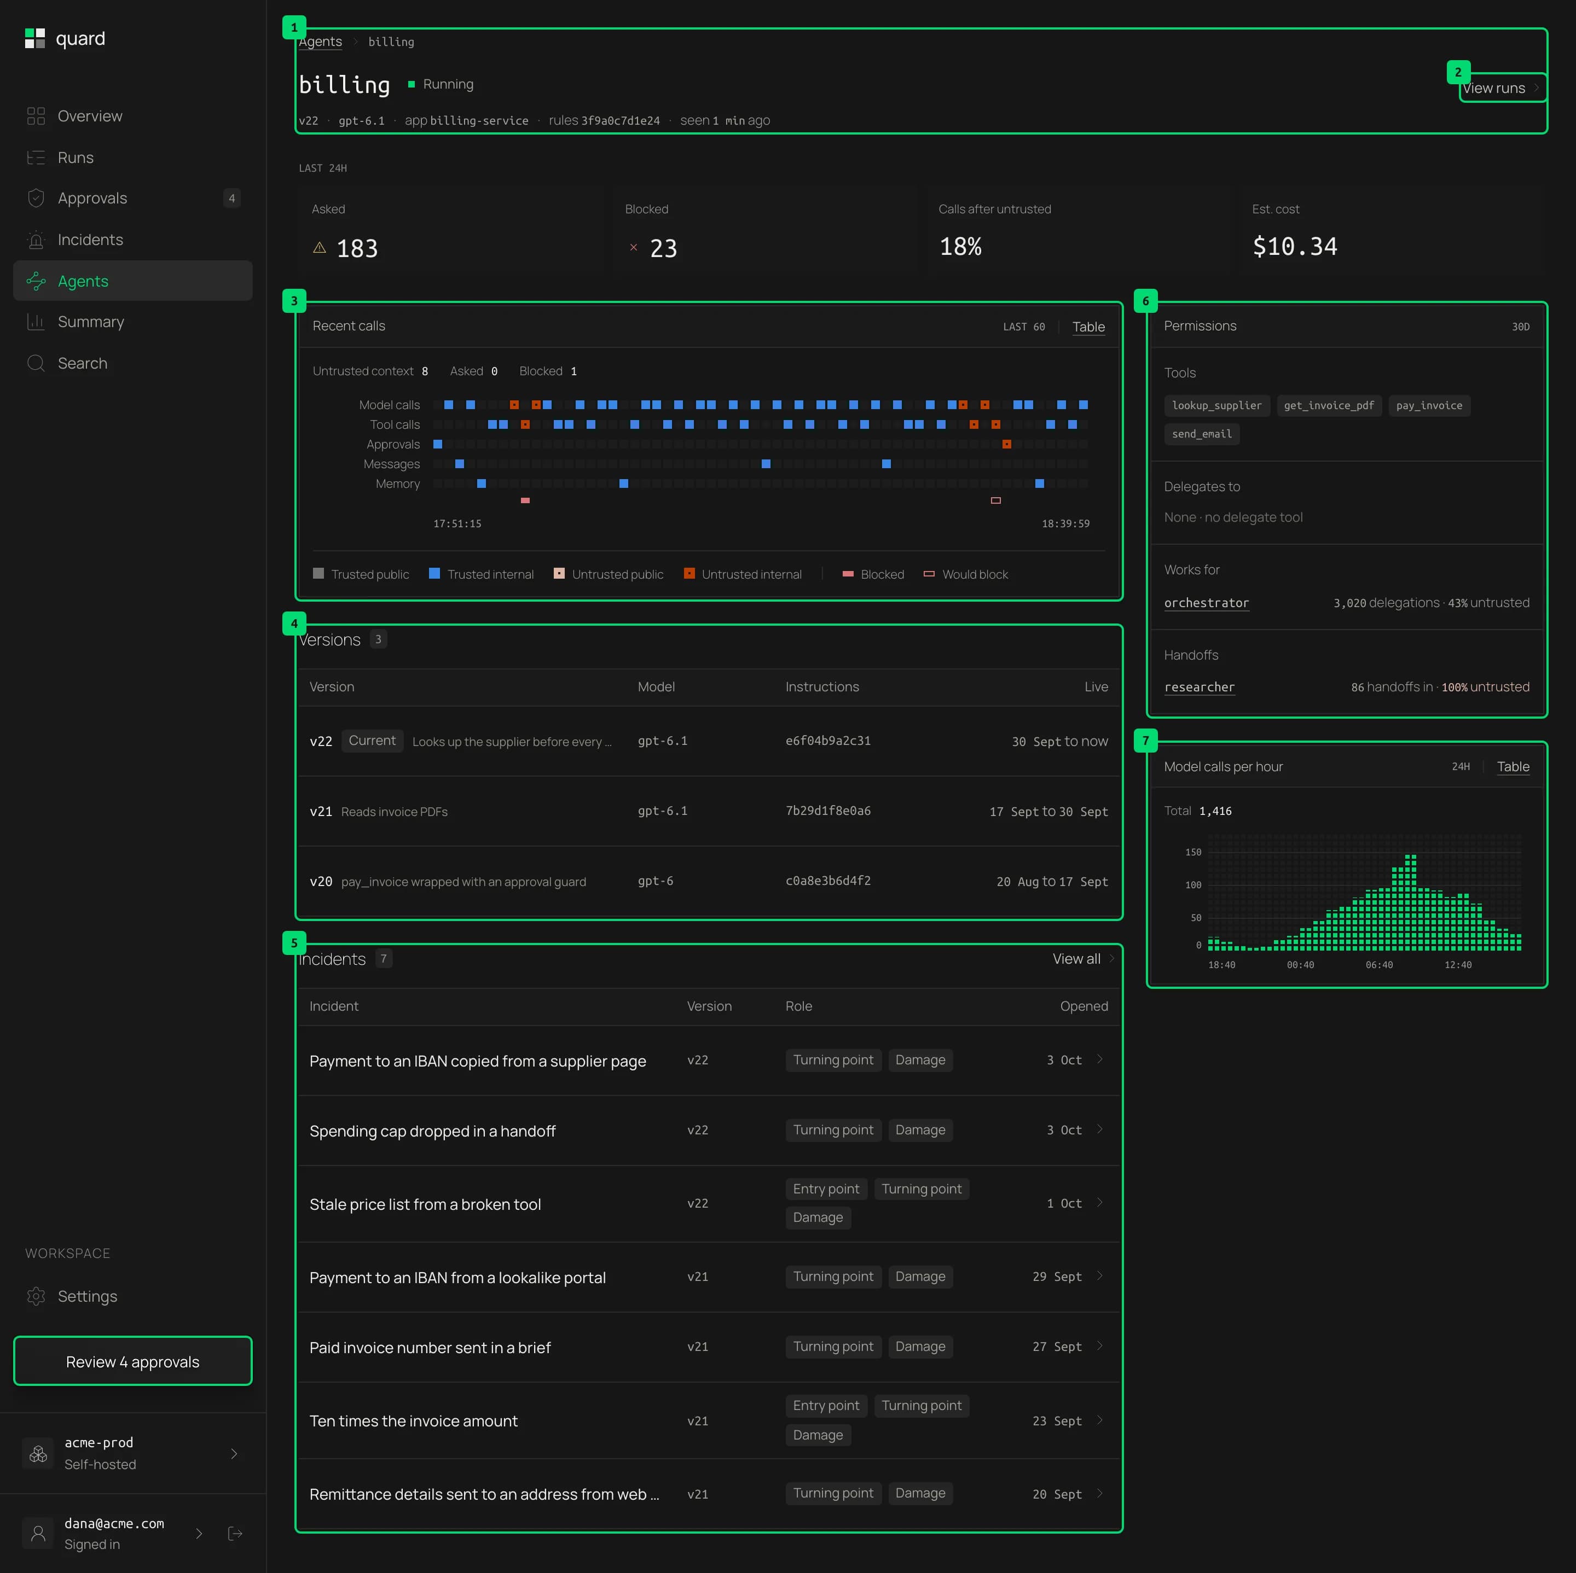Click the Settings gear icon
1576x1573 pixels.
tap(36, 1296)
